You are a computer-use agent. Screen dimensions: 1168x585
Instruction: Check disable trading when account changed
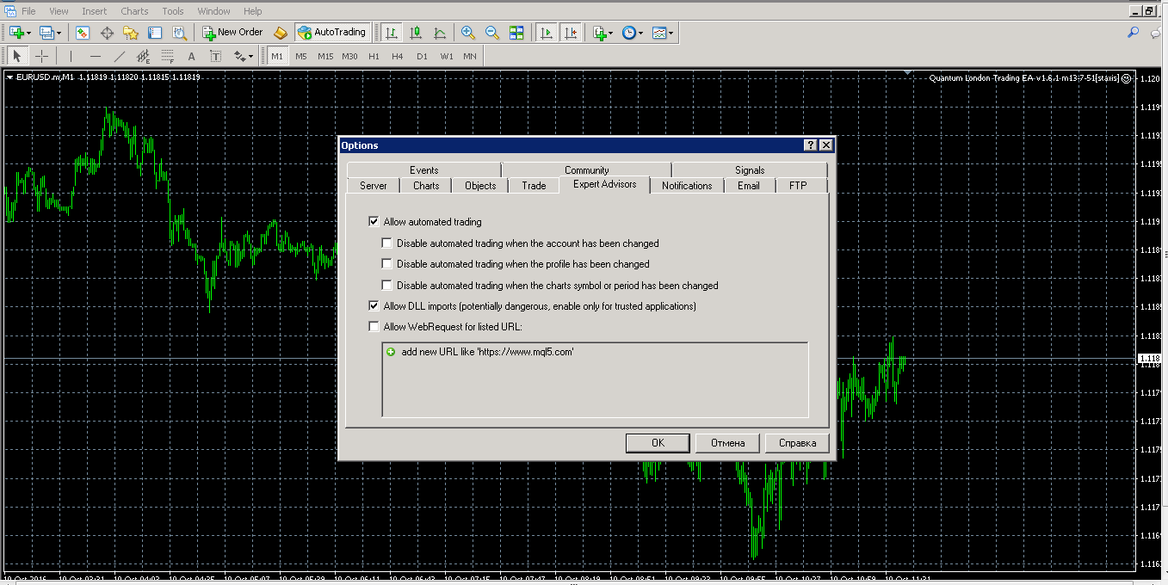[x=386, y=243]
